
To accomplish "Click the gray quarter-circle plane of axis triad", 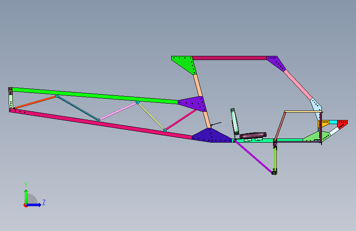I will click(x=32, y=199).
